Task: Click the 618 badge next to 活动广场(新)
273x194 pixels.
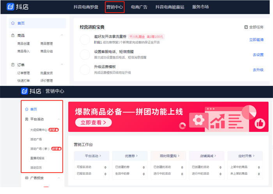Action: coord(57,148)
